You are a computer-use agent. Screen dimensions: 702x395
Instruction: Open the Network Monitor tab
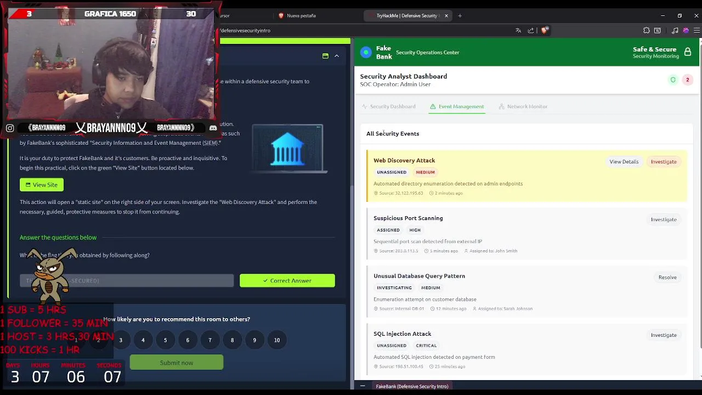coord(523,106)
